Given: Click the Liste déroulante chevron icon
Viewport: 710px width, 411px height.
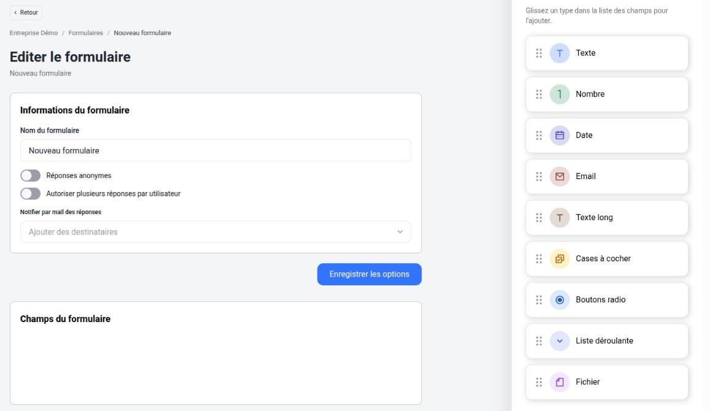Looking at the screenshot, I should pos(560,341).
